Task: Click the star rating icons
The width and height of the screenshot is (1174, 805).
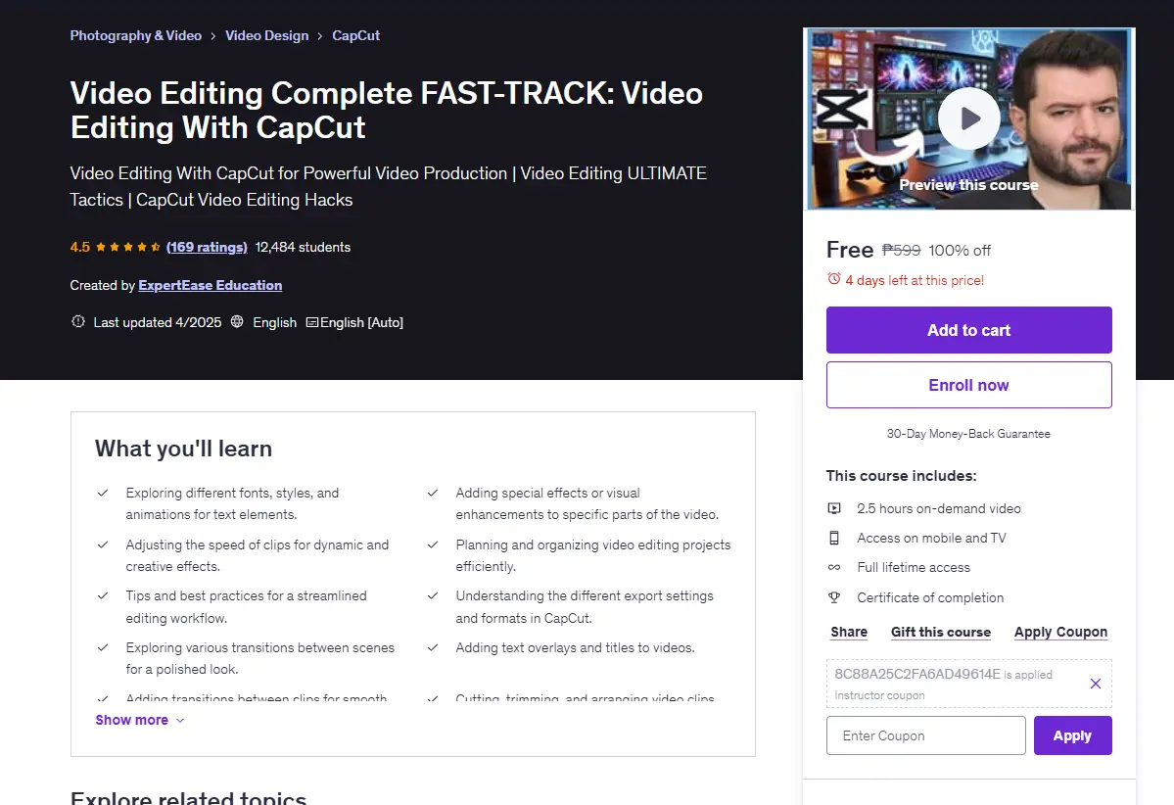Action: pyautogui.click(x=128, y=247)
